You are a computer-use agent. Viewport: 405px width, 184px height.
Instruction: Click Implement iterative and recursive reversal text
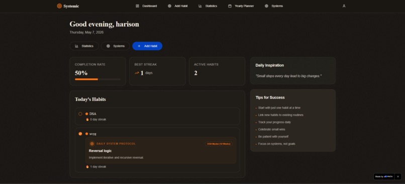[x=116, y=157]
